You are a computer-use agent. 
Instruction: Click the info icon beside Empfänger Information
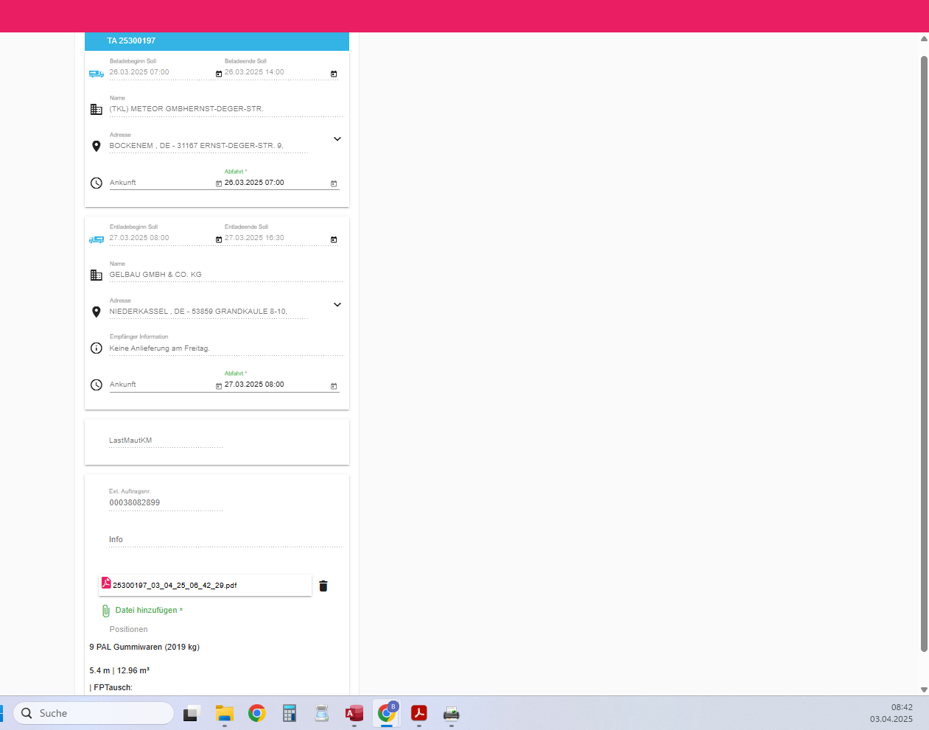[x=97, y=348]
